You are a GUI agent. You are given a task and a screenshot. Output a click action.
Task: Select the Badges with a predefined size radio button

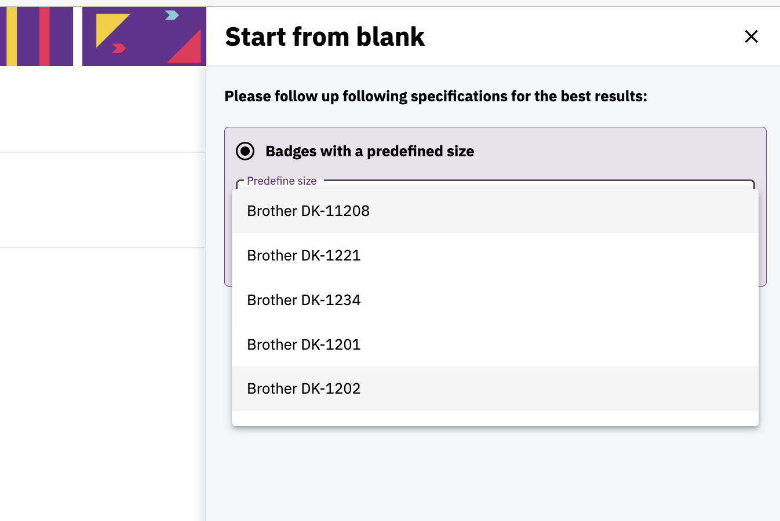tap(245, 151)
